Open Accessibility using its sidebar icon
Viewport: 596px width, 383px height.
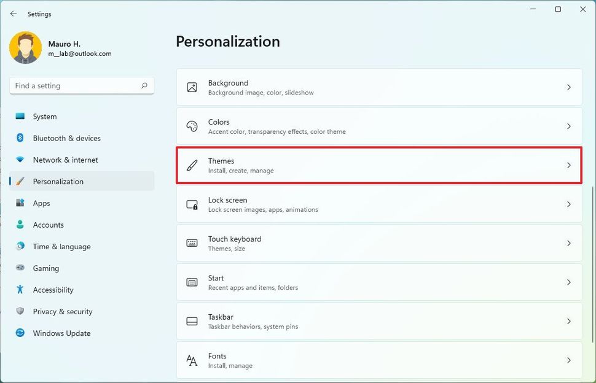(20, 290)
